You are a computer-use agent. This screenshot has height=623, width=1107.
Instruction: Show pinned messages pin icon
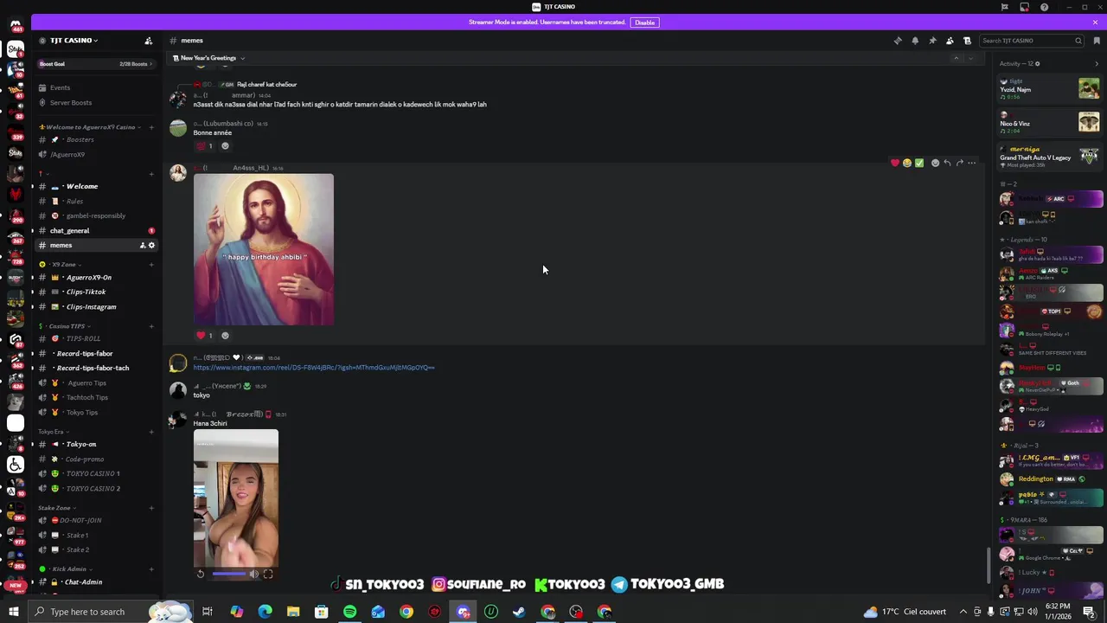click(932, 41)
